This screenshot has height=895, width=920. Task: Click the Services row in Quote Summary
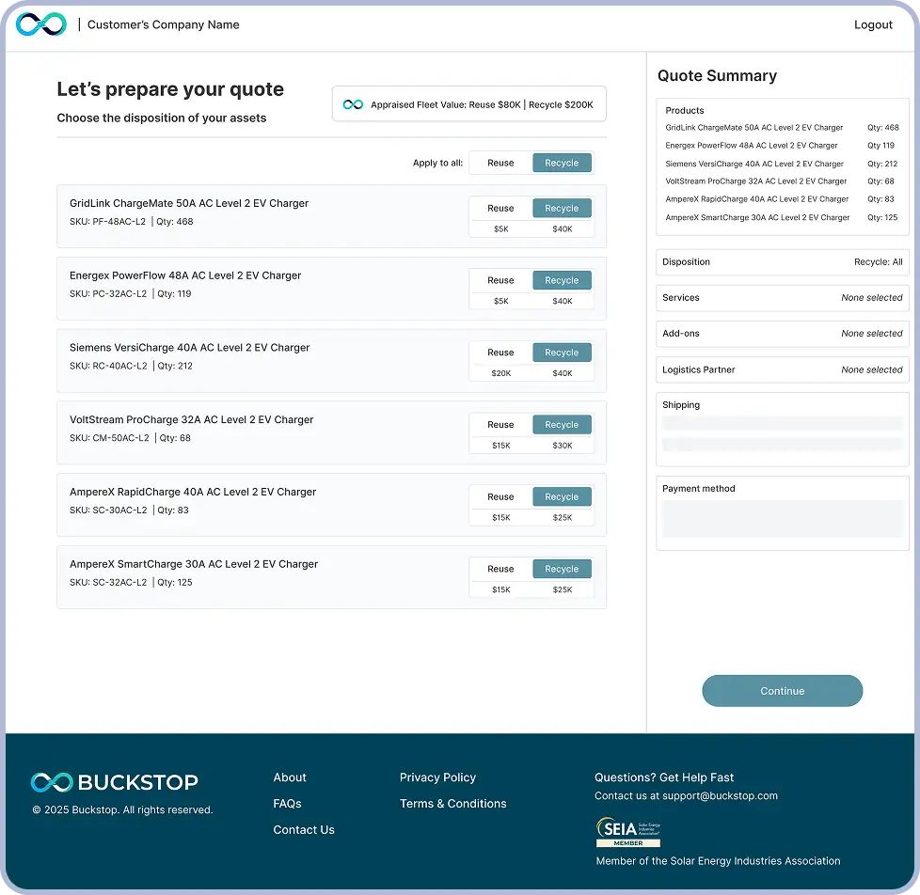pyautogui.click(x=782, y=298)
